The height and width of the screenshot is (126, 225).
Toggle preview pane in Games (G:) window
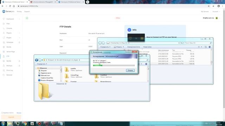[205, 47]
